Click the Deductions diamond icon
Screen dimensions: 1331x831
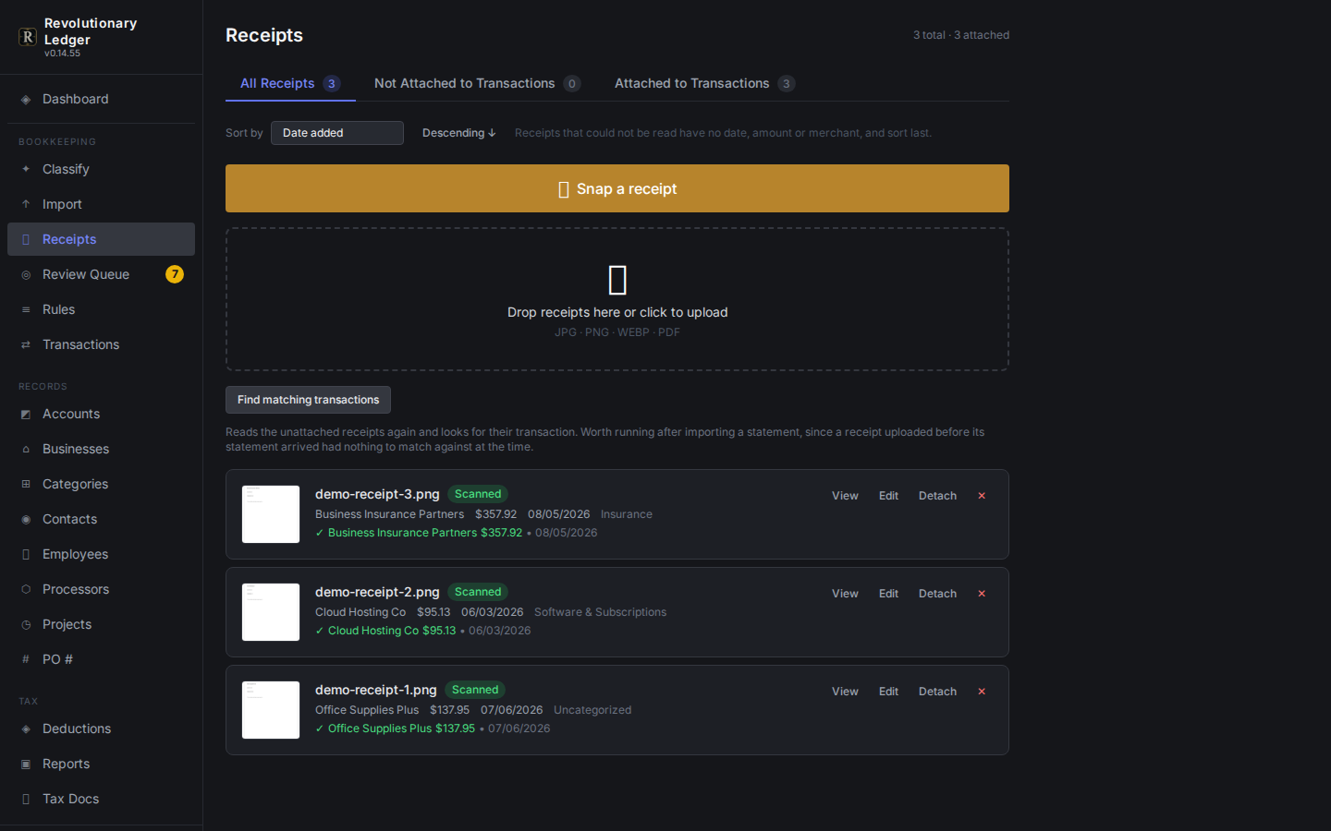[26, 729]
